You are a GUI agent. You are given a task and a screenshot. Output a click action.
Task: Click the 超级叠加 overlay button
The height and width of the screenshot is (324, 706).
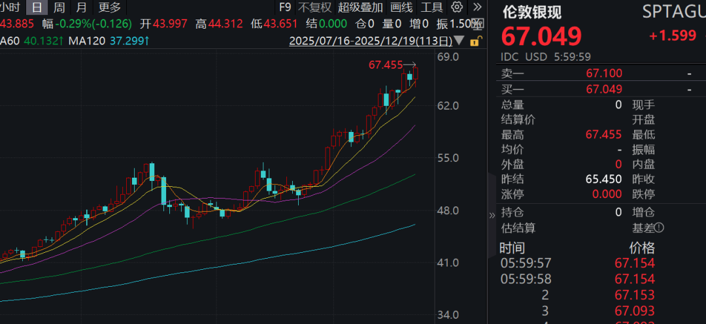361,7
